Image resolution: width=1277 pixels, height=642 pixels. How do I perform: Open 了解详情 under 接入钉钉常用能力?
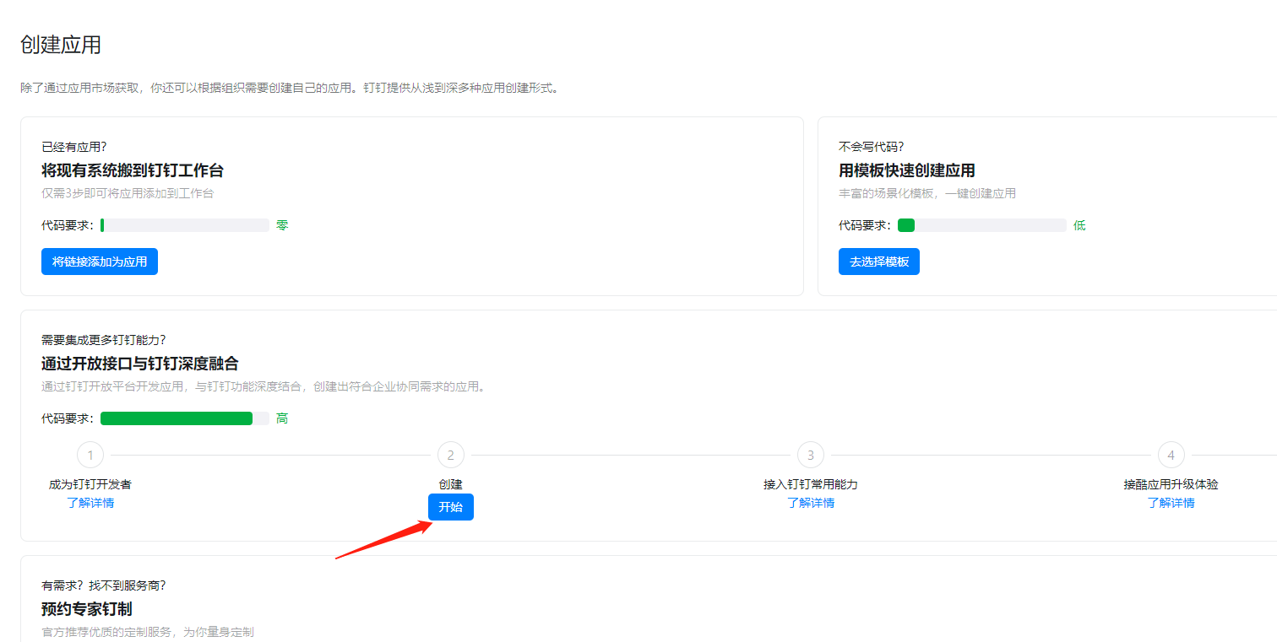[x=811, y=503]
